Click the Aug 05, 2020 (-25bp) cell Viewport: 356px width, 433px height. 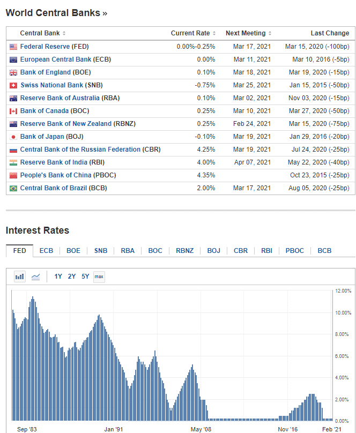click(319, 188)
